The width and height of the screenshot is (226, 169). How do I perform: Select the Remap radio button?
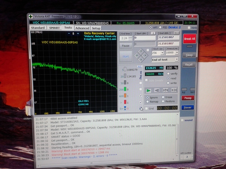pyautogui.click(x=147, y=101)
